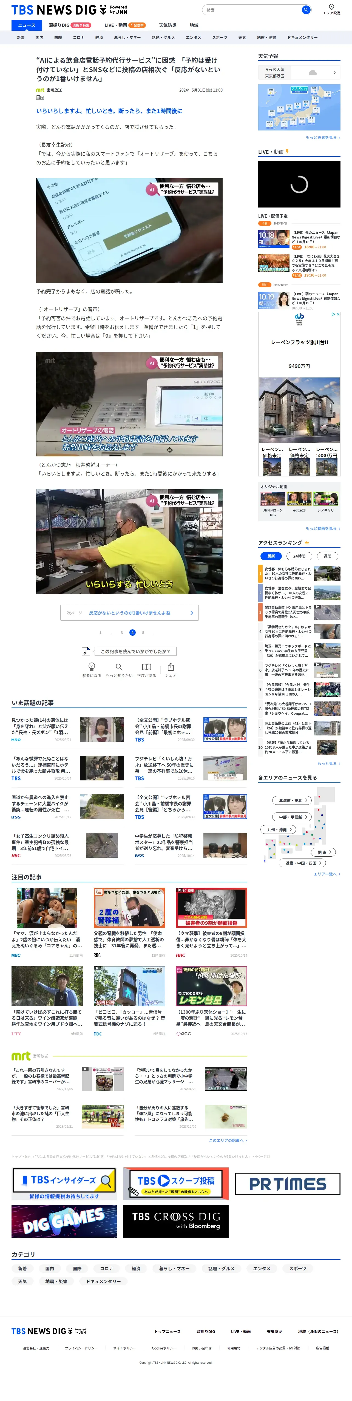Click the 国内 tag under the byline
This screenshot has height=1401, width=352.
40,97
